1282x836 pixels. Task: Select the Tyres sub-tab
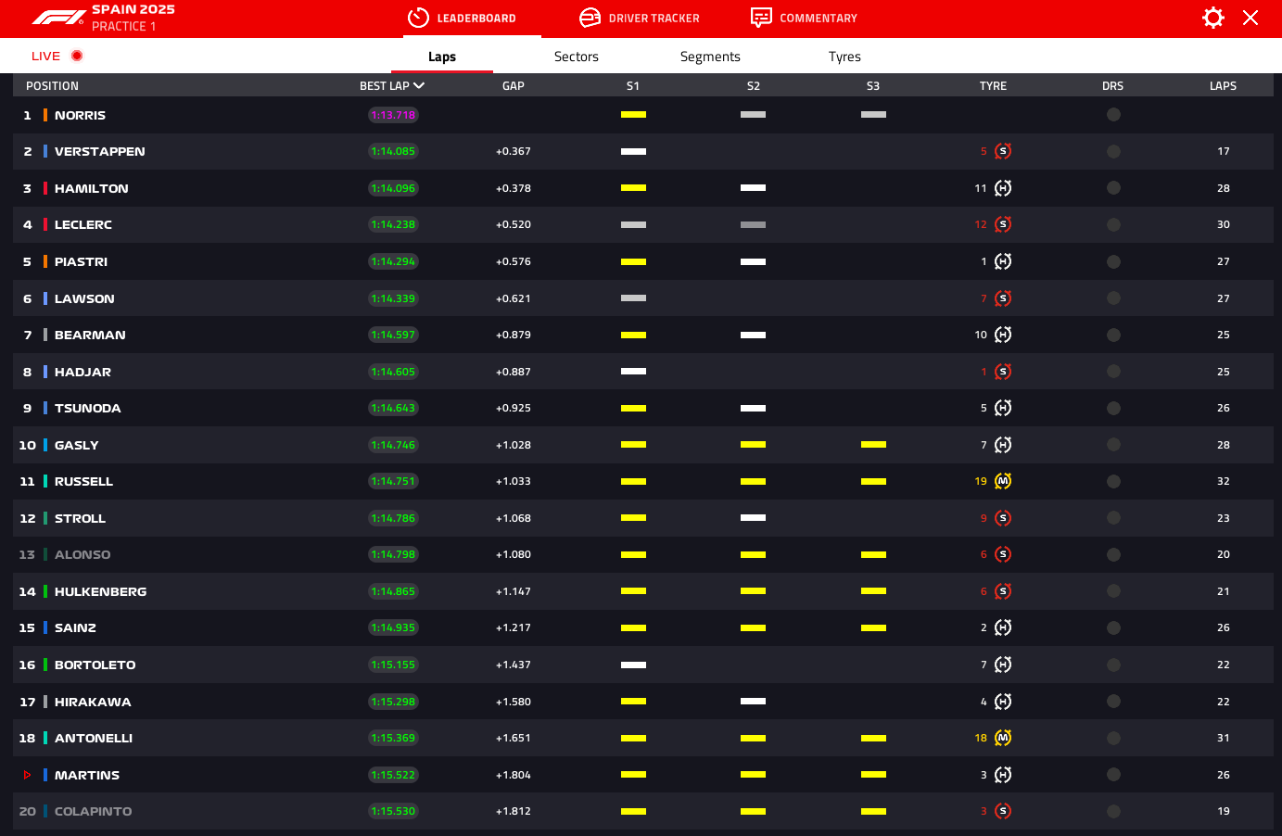pos(844,57)
